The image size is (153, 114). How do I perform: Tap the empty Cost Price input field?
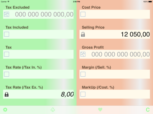tap(115, 14)
